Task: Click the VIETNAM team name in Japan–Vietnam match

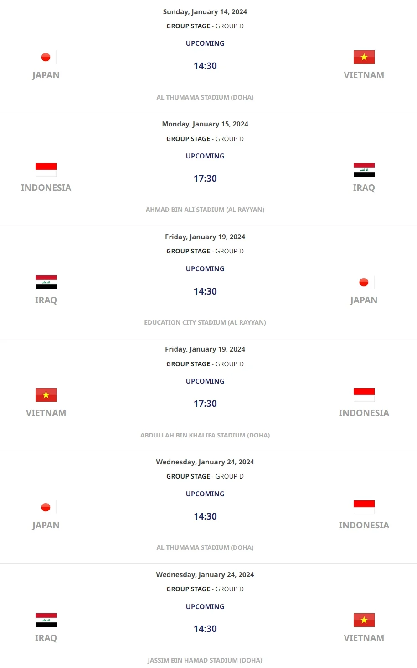Action: pos(364,75)
